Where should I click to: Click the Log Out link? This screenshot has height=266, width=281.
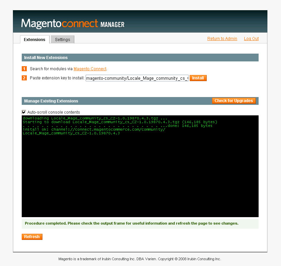[x=251, y=39]
